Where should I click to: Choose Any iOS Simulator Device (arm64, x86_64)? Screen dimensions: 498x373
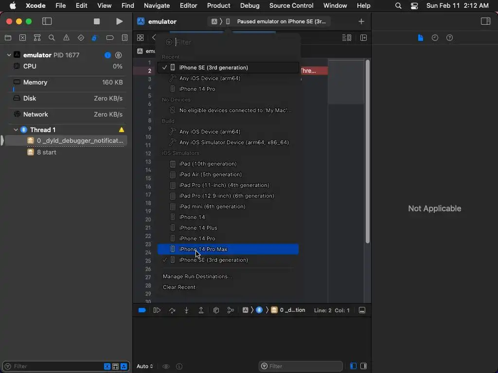[228, 142]
